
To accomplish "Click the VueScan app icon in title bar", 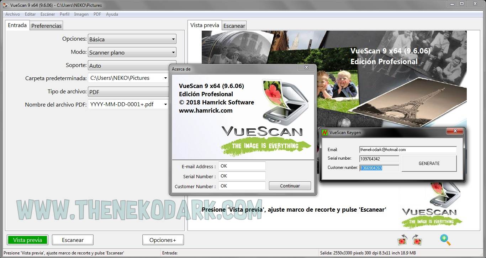I will (5, 5).
